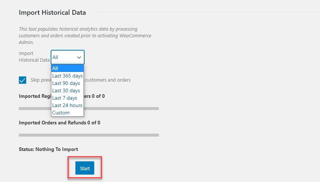Viewport: 320px width, 182px height.
Task: Click "Imported Orders and Refunds 0 of 0" label
Action: [59, 123]
